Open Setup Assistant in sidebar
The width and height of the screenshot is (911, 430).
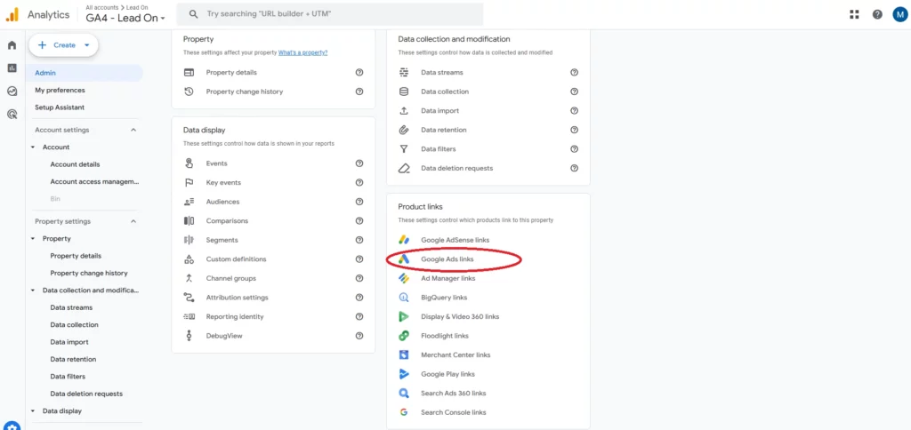click(x=60, y=107)
